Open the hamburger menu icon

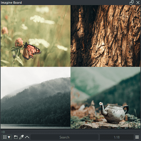(x=137, y=137)
